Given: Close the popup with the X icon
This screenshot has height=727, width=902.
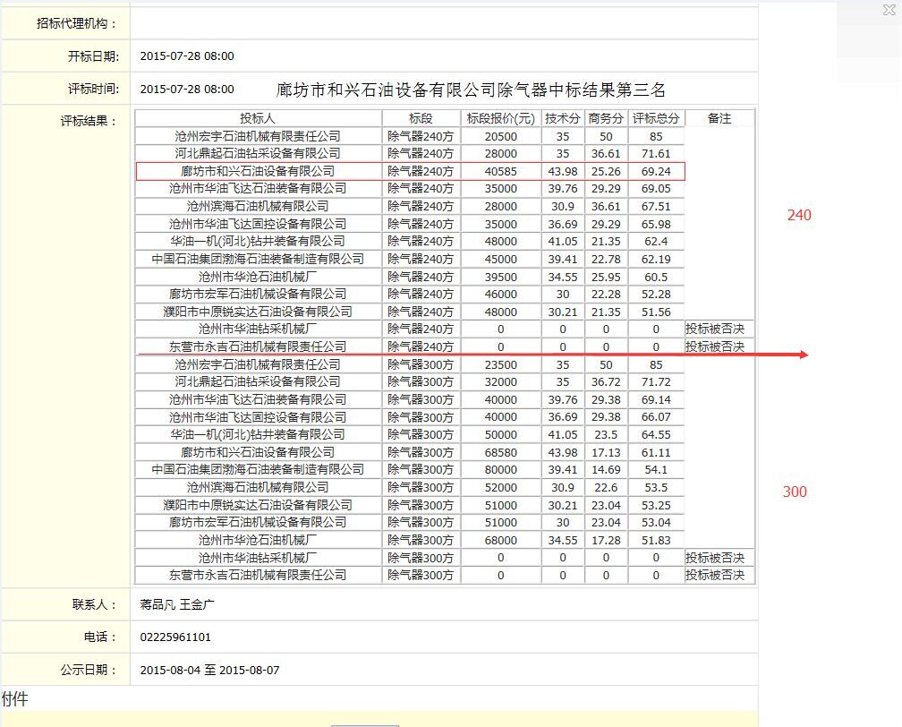Looking at the screenshot, I should tap(889, 10).
